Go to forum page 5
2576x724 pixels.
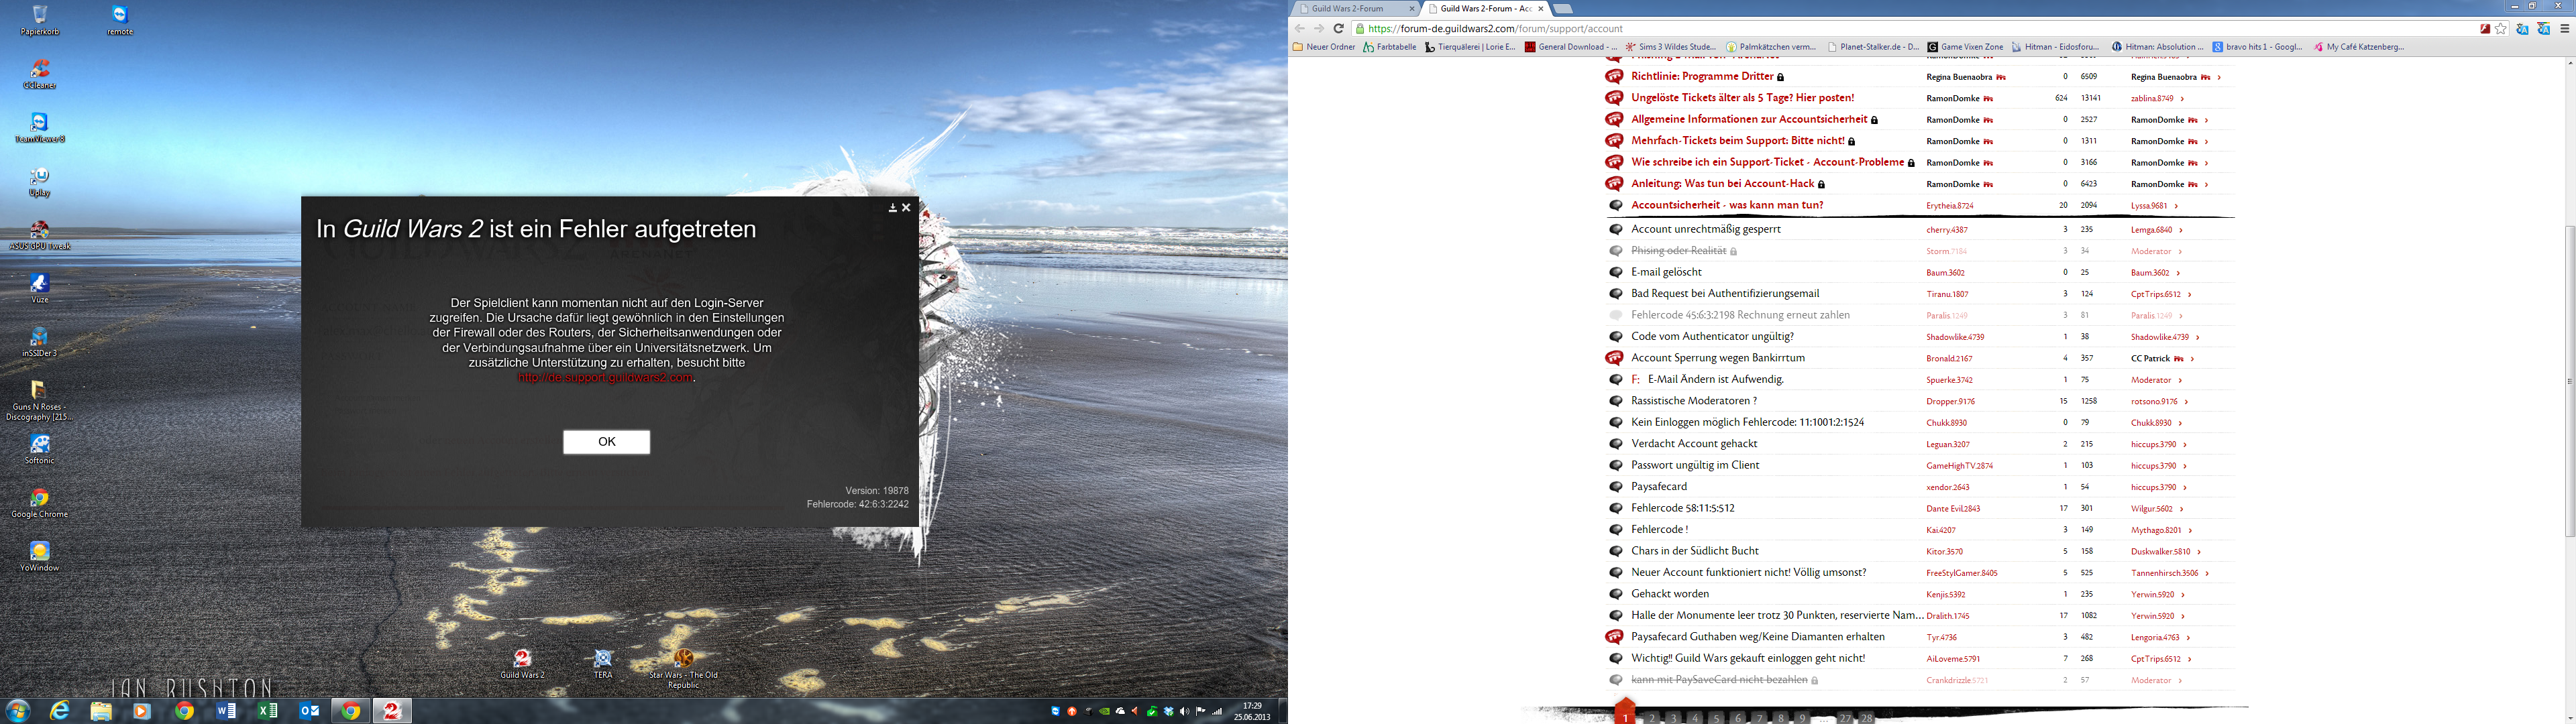point(1717,718)
